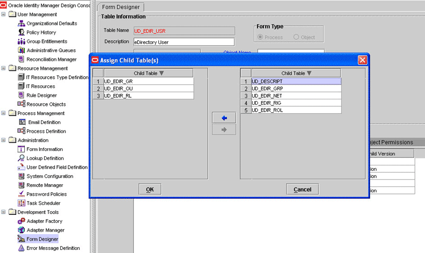Viewport: 425px width, 253px height.
Task: Select the Group Entitlements icon
Action: tap(21, 41)
